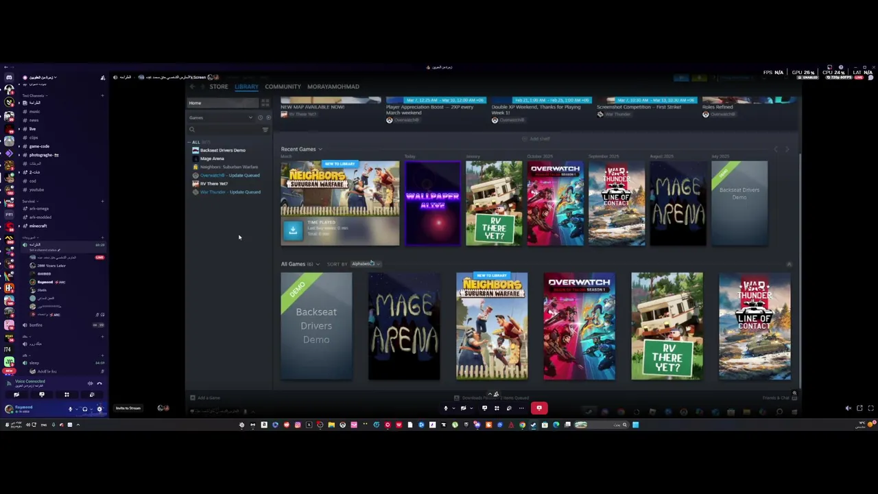Screen dimensions: 878x494
Task: Open the Steam STORE tab
Action: point(219,86)
